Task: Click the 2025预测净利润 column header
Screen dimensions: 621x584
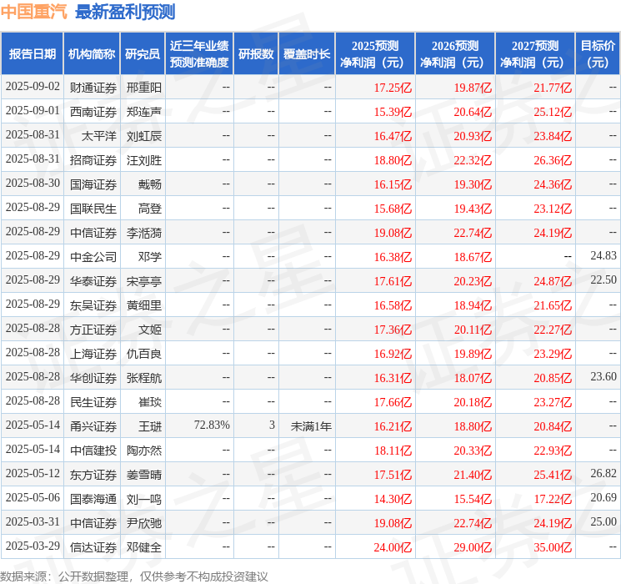Action: click(375, 54)
